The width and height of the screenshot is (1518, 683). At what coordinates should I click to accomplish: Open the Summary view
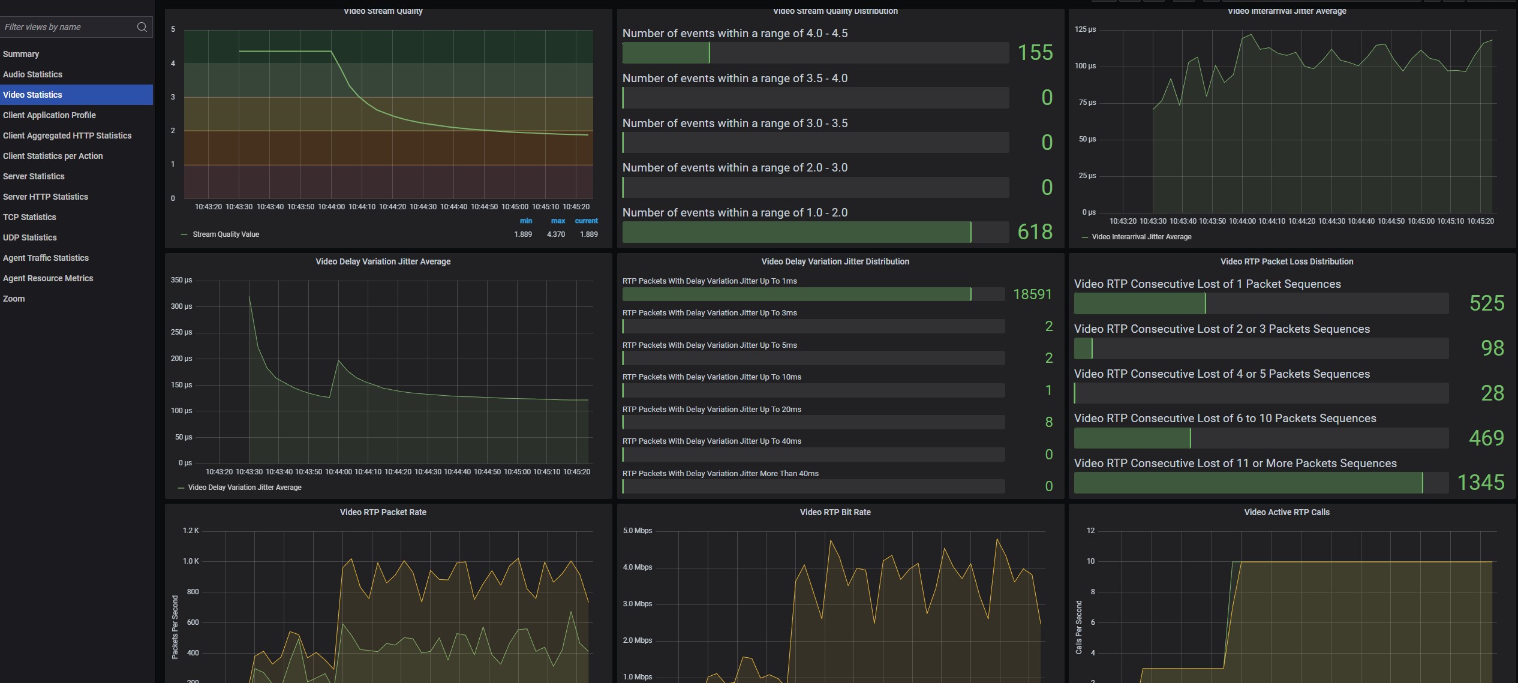coord(21,54)
